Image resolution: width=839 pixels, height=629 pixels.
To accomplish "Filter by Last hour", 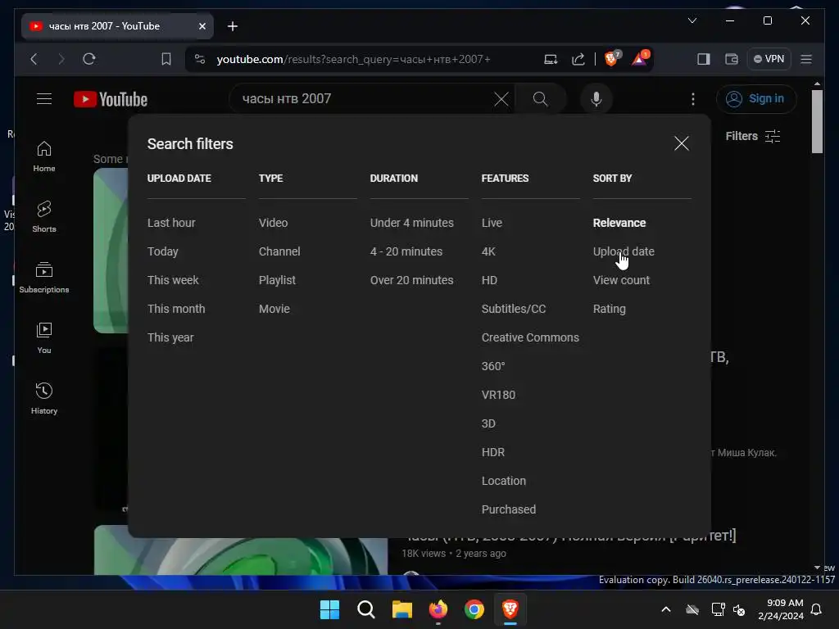I will [171, 223].
